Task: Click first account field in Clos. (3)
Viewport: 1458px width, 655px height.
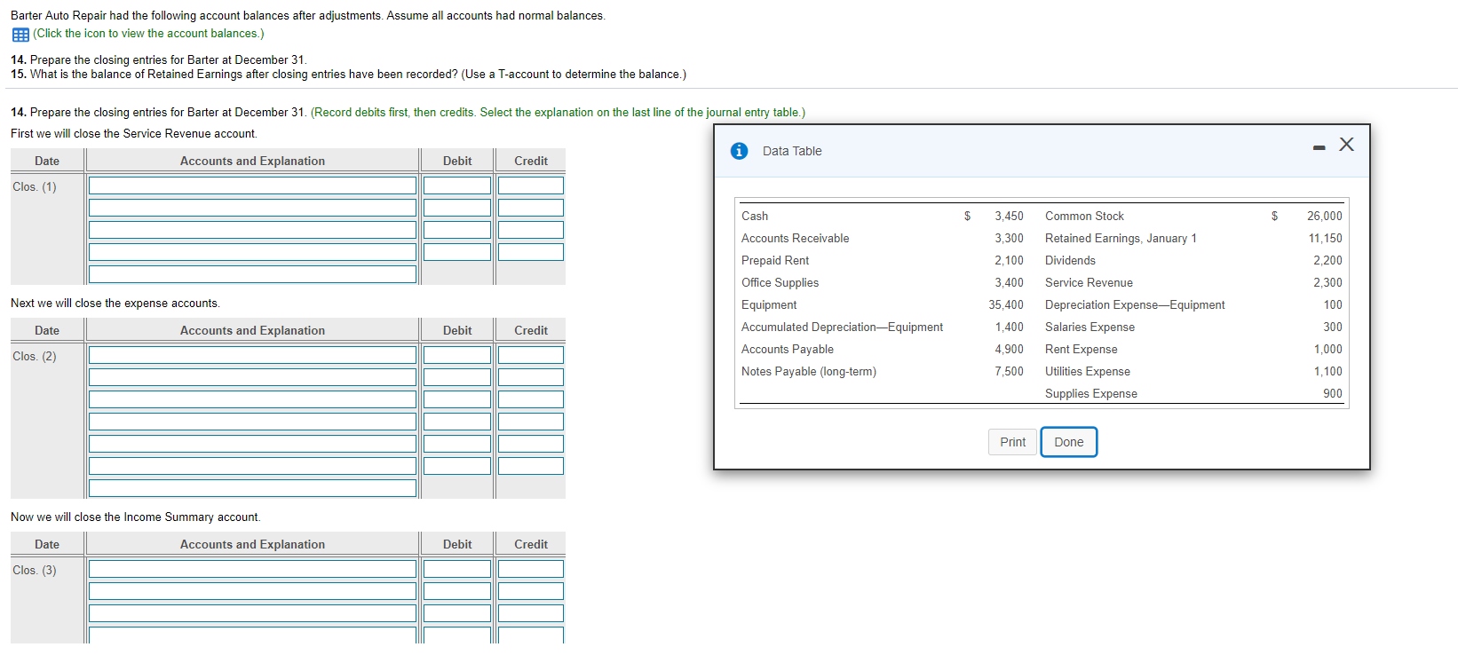Action: coord(252,569)
